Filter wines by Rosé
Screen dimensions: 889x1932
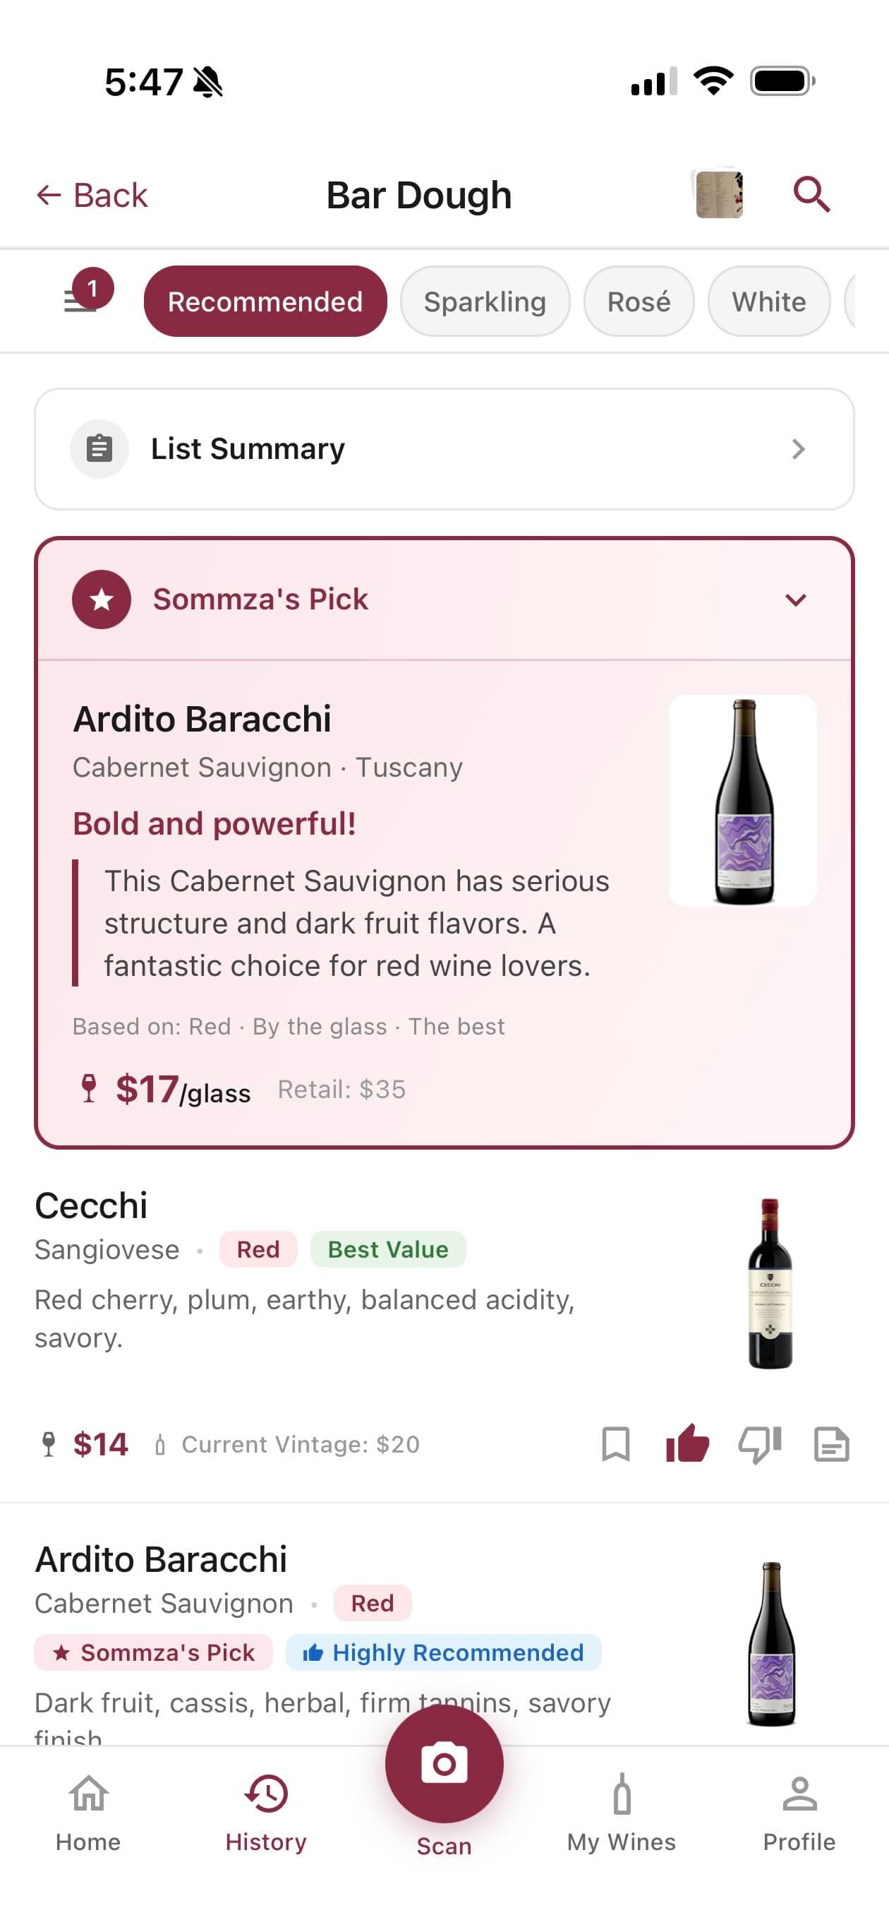(x=639, y=302)
